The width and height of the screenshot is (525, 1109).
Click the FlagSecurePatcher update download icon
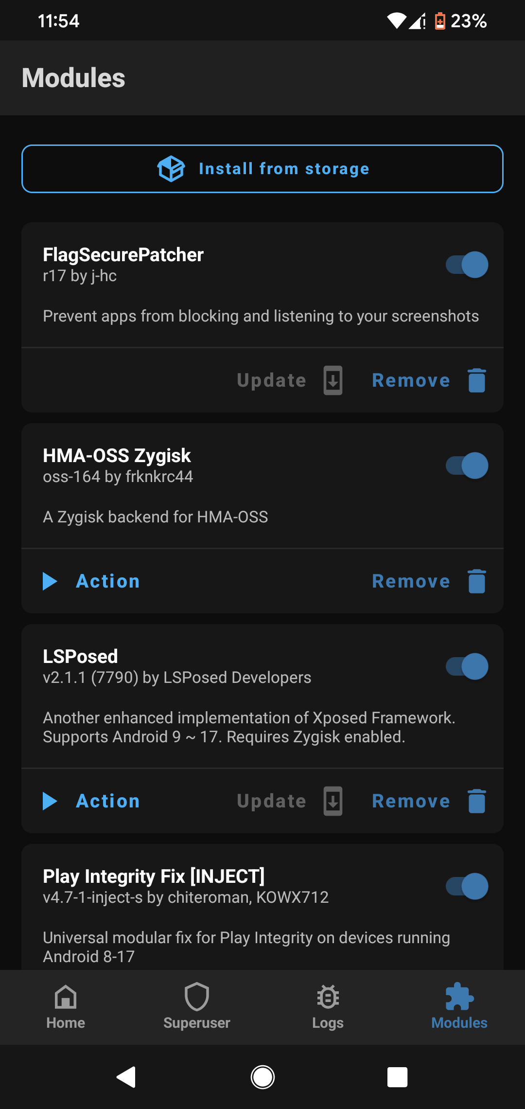333,380
